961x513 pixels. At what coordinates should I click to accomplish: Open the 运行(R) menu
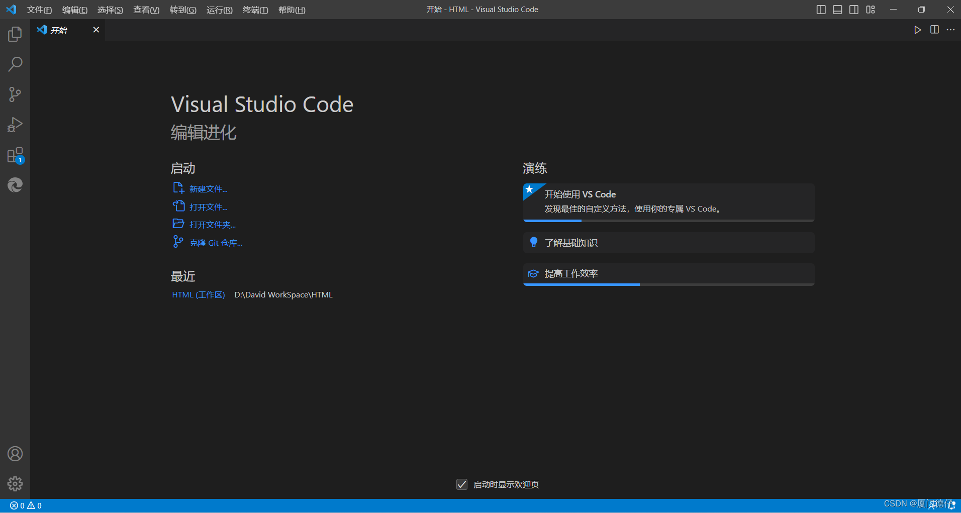tap(220, 10)
